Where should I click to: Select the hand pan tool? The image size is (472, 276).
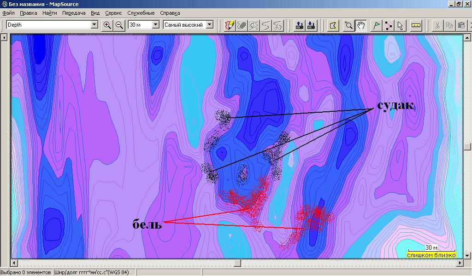pyautogui.click(x=361, y=25)
